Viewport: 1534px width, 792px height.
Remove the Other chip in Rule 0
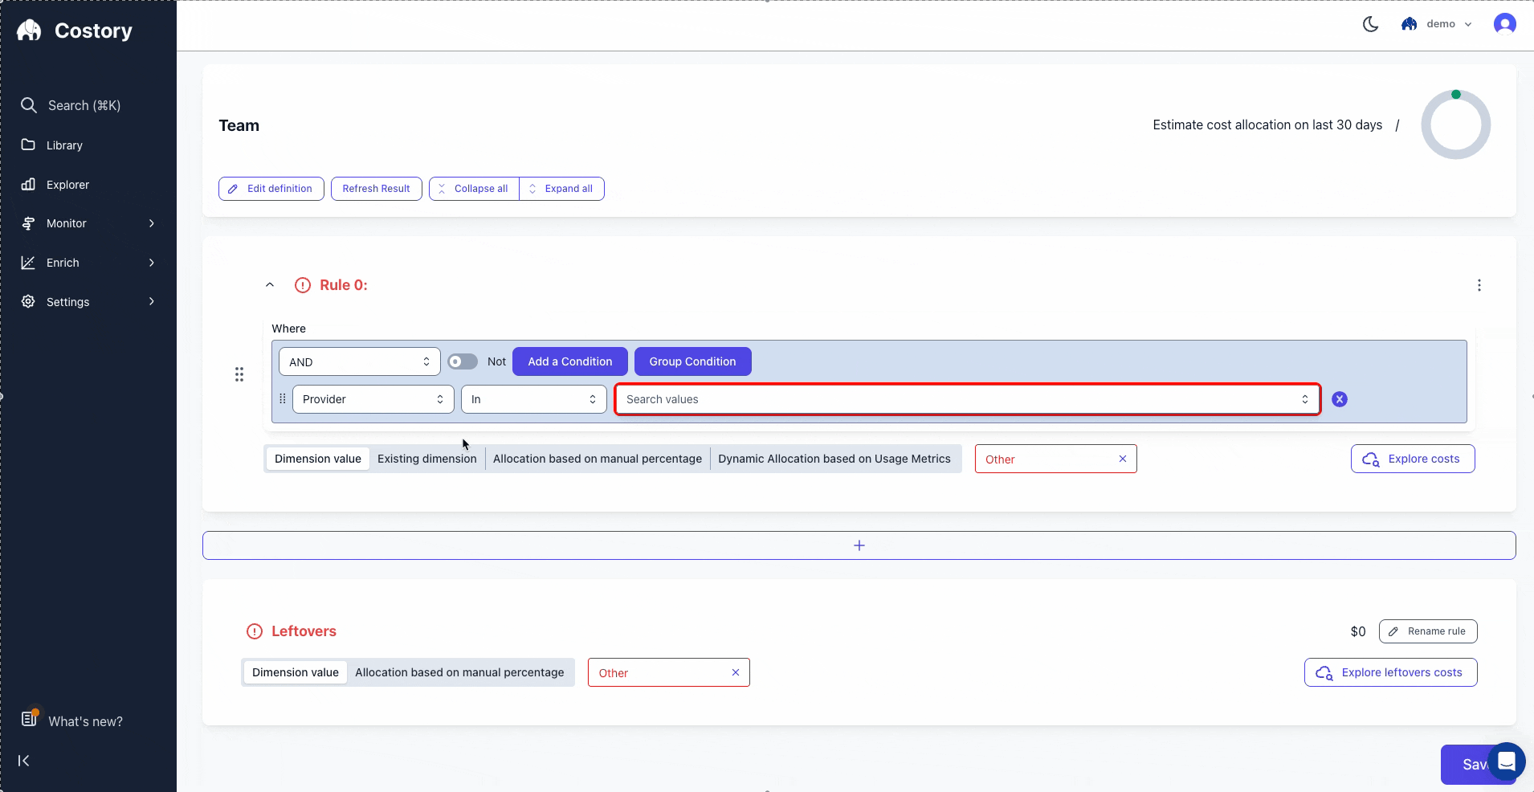pos(1122,459)
